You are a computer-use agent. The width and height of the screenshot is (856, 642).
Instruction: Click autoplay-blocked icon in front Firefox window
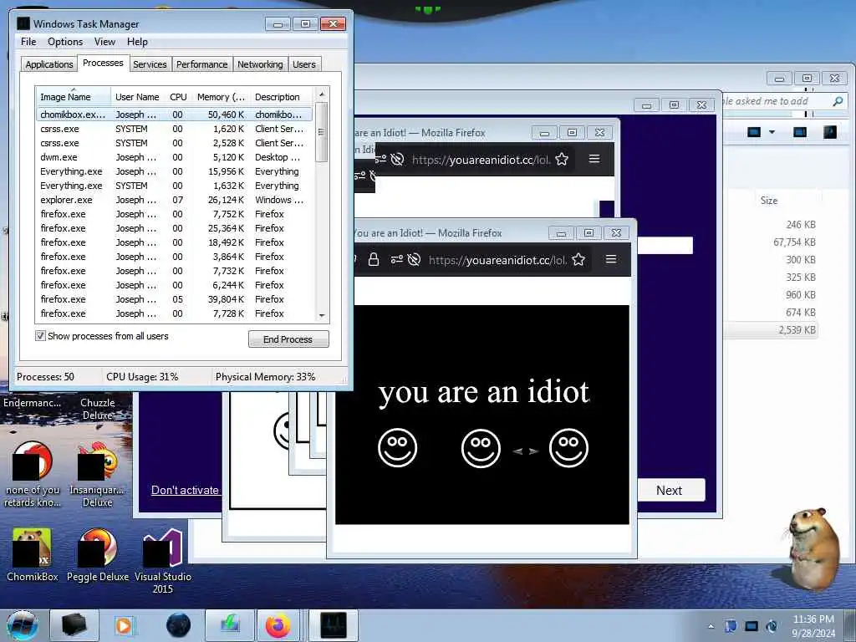(415, 260)
